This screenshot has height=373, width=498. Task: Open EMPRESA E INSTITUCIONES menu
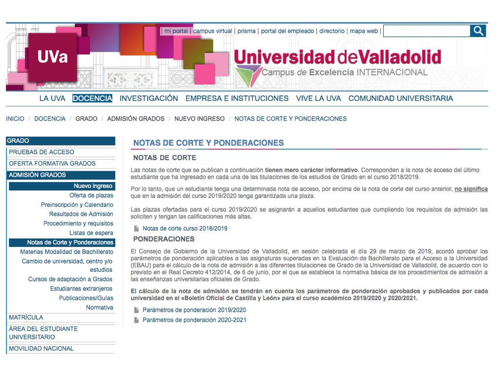(237, 98)
